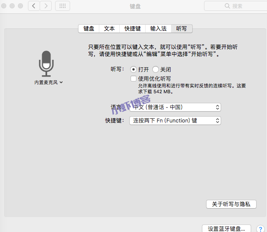
Task: Open the 语言 dropdown showing 中文 (普通话 - 中国)
Action: click(175, 107)
